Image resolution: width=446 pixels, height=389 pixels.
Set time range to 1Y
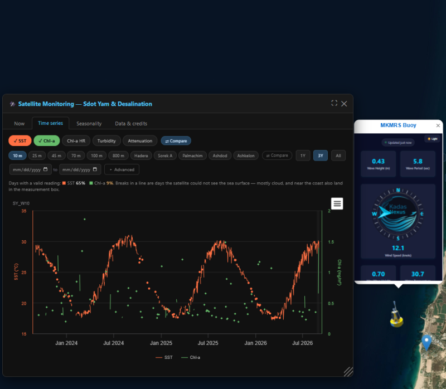(303, 155)
